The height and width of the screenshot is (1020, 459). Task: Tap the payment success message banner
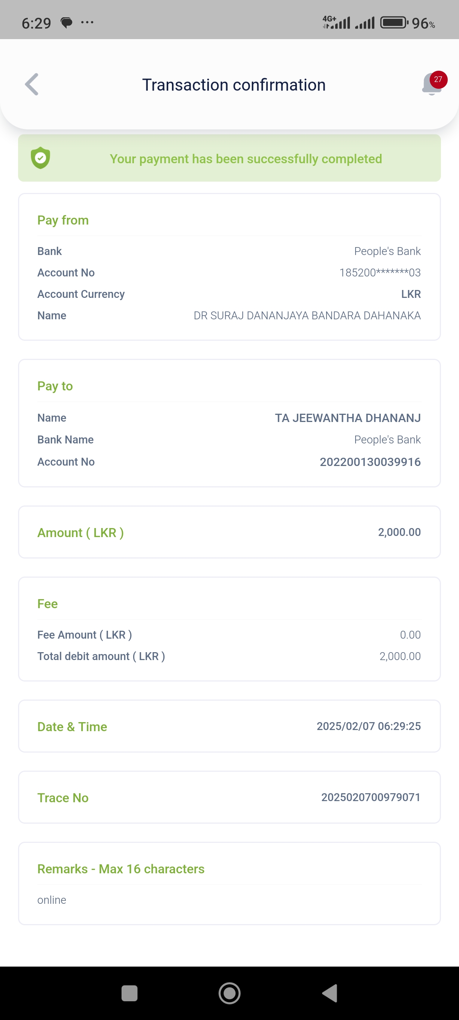[246, 158]
